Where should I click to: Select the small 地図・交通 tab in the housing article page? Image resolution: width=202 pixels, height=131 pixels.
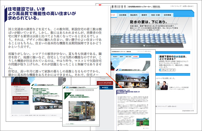(x=128, y=56)
